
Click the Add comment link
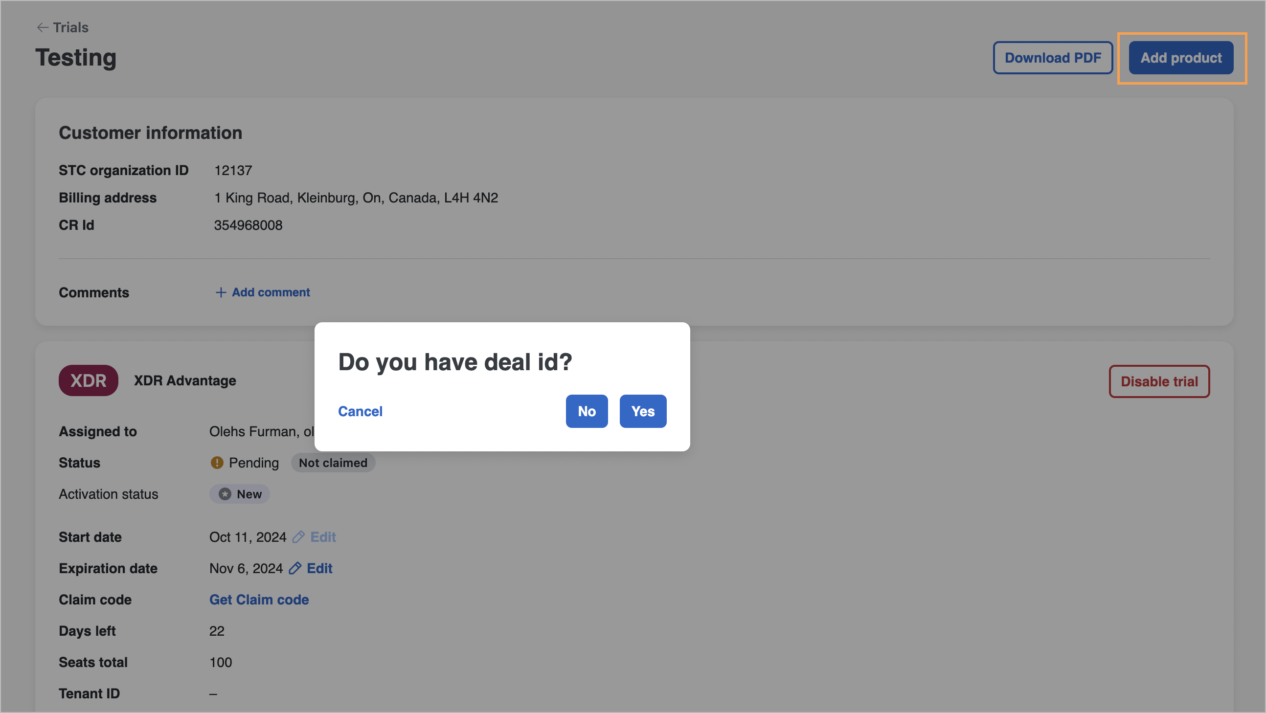(271, 292)
